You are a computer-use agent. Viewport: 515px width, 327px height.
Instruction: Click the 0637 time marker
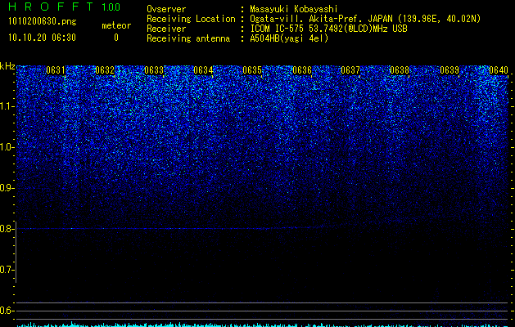tap(350, 70)
